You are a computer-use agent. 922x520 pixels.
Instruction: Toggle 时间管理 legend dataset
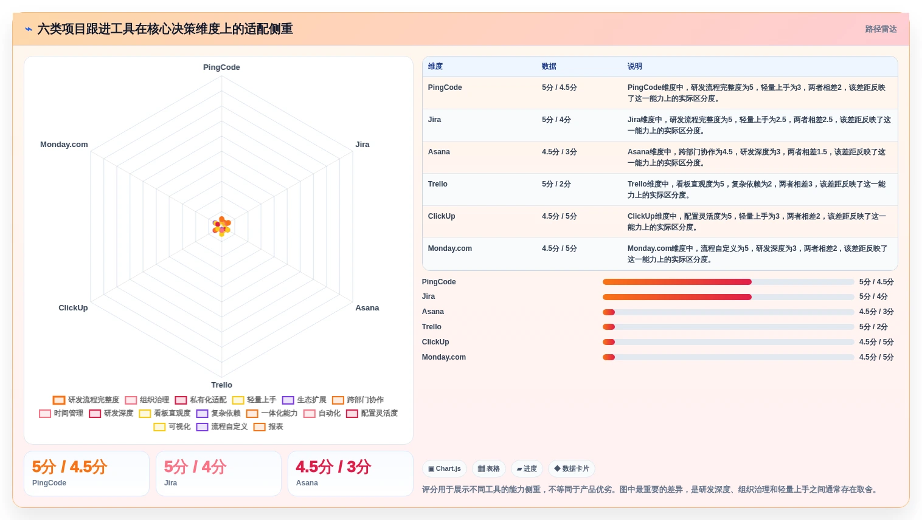[x=61, y=413]
